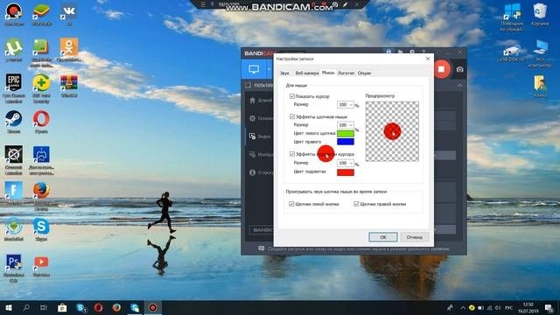Screen dimensions: 560x315
Task: Take a screenshot with Bandicam's camera icon
Action: pos(459,69)
